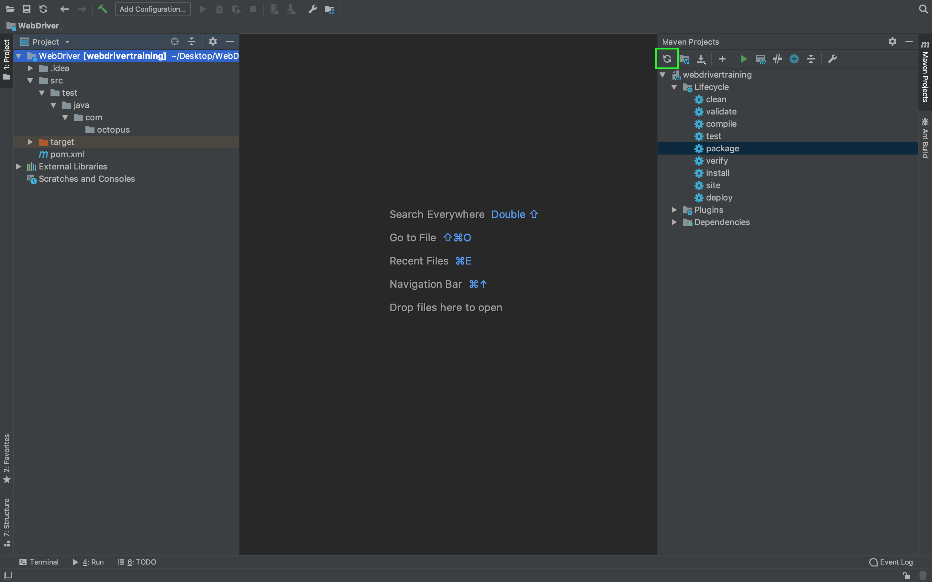Open Maven Settings wrench icon
Screen dimensions: 932x582
click(x=832, y=59)
